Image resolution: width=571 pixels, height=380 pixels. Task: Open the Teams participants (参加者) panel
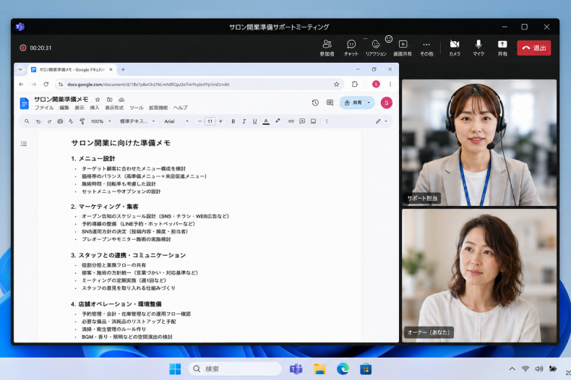[327, 48]
